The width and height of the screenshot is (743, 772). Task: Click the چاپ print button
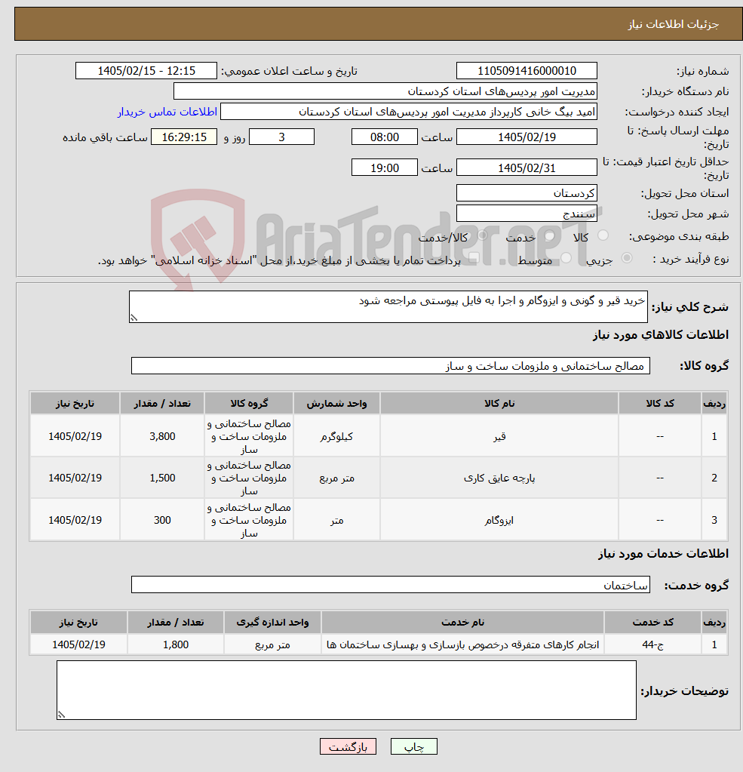(414, 746)
